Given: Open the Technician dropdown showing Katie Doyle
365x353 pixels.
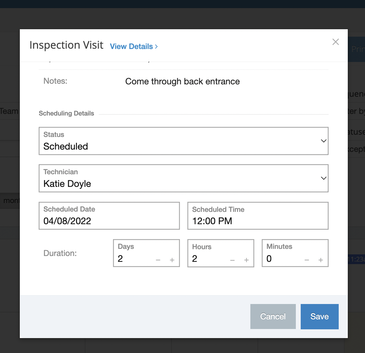Looking at the screenshot, I should [183, 178].
